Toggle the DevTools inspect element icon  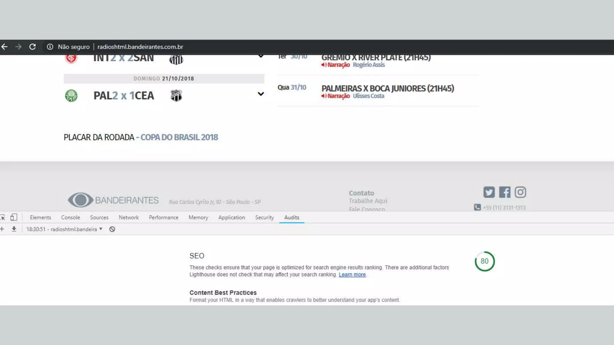tap(3, 217)
